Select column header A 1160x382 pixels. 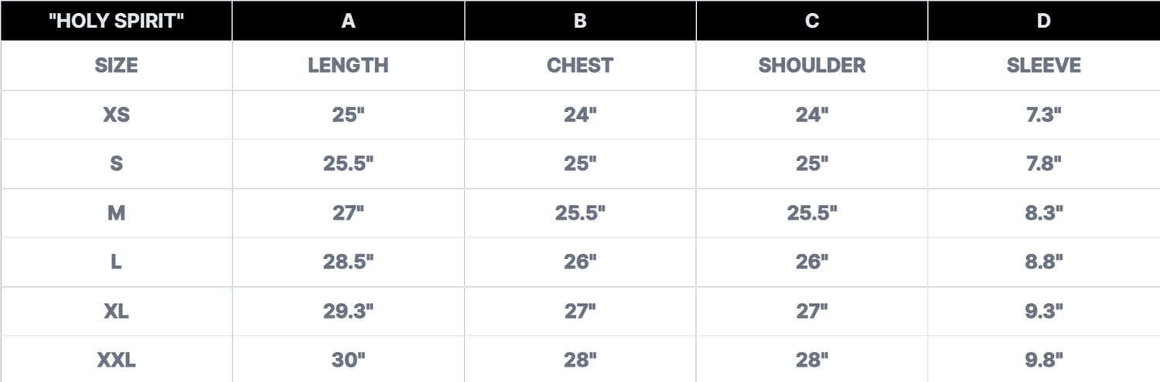(348, 21)
